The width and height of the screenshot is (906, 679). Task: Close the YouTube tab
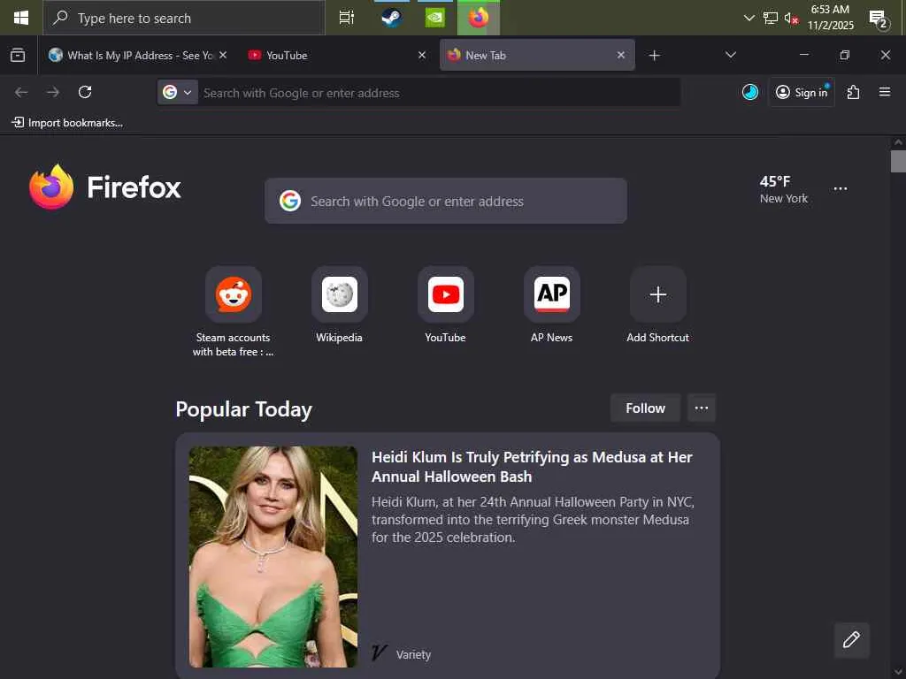[422, 55]
